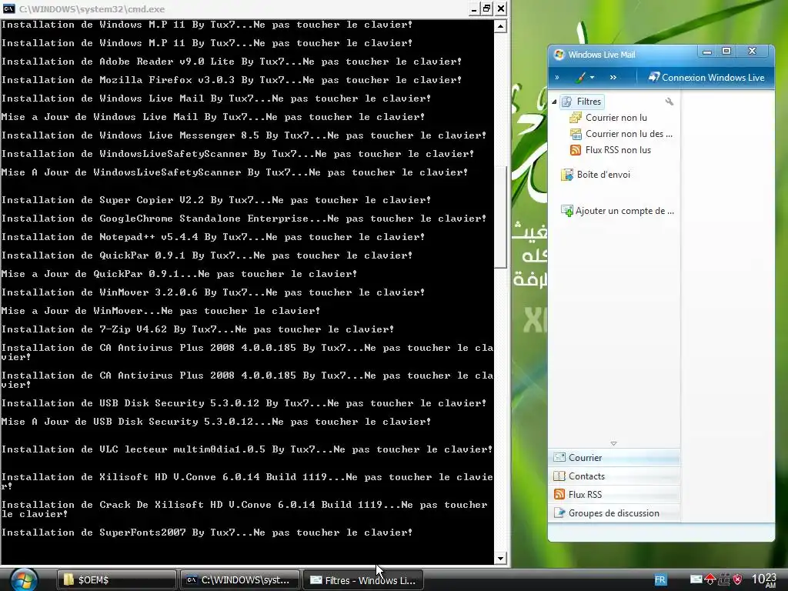Screen dimensions: 788x591
Task: Restore the cmd.exe window
Action: 486,8
